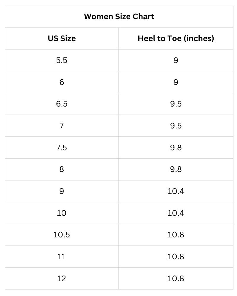237x296 pixels.
Task: Click the US size 10 cell
Action: (62, 213)
